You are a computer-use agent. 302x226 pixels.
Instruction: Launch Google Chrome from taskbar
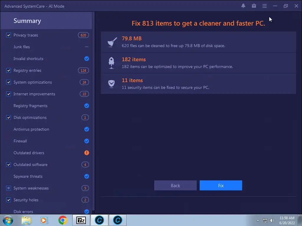[63, 220]
